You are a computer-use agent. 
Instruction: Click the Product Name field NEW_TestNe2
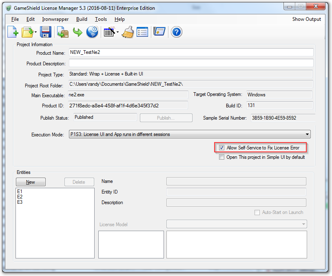pos(191,52)
